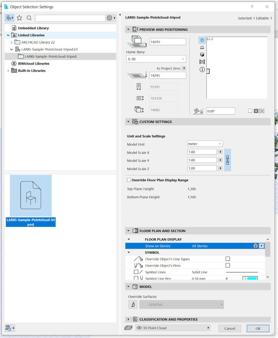Click the rotation angle 0.00° field
Viewport: 278px width, 338px height.
click(221, 111)
